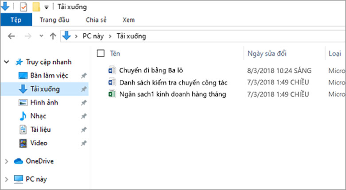The width and height of the screenshot is (346, 190).
Task: Open the Customize Quick Access Toolbar dropdown
Action: click(46, 7)
